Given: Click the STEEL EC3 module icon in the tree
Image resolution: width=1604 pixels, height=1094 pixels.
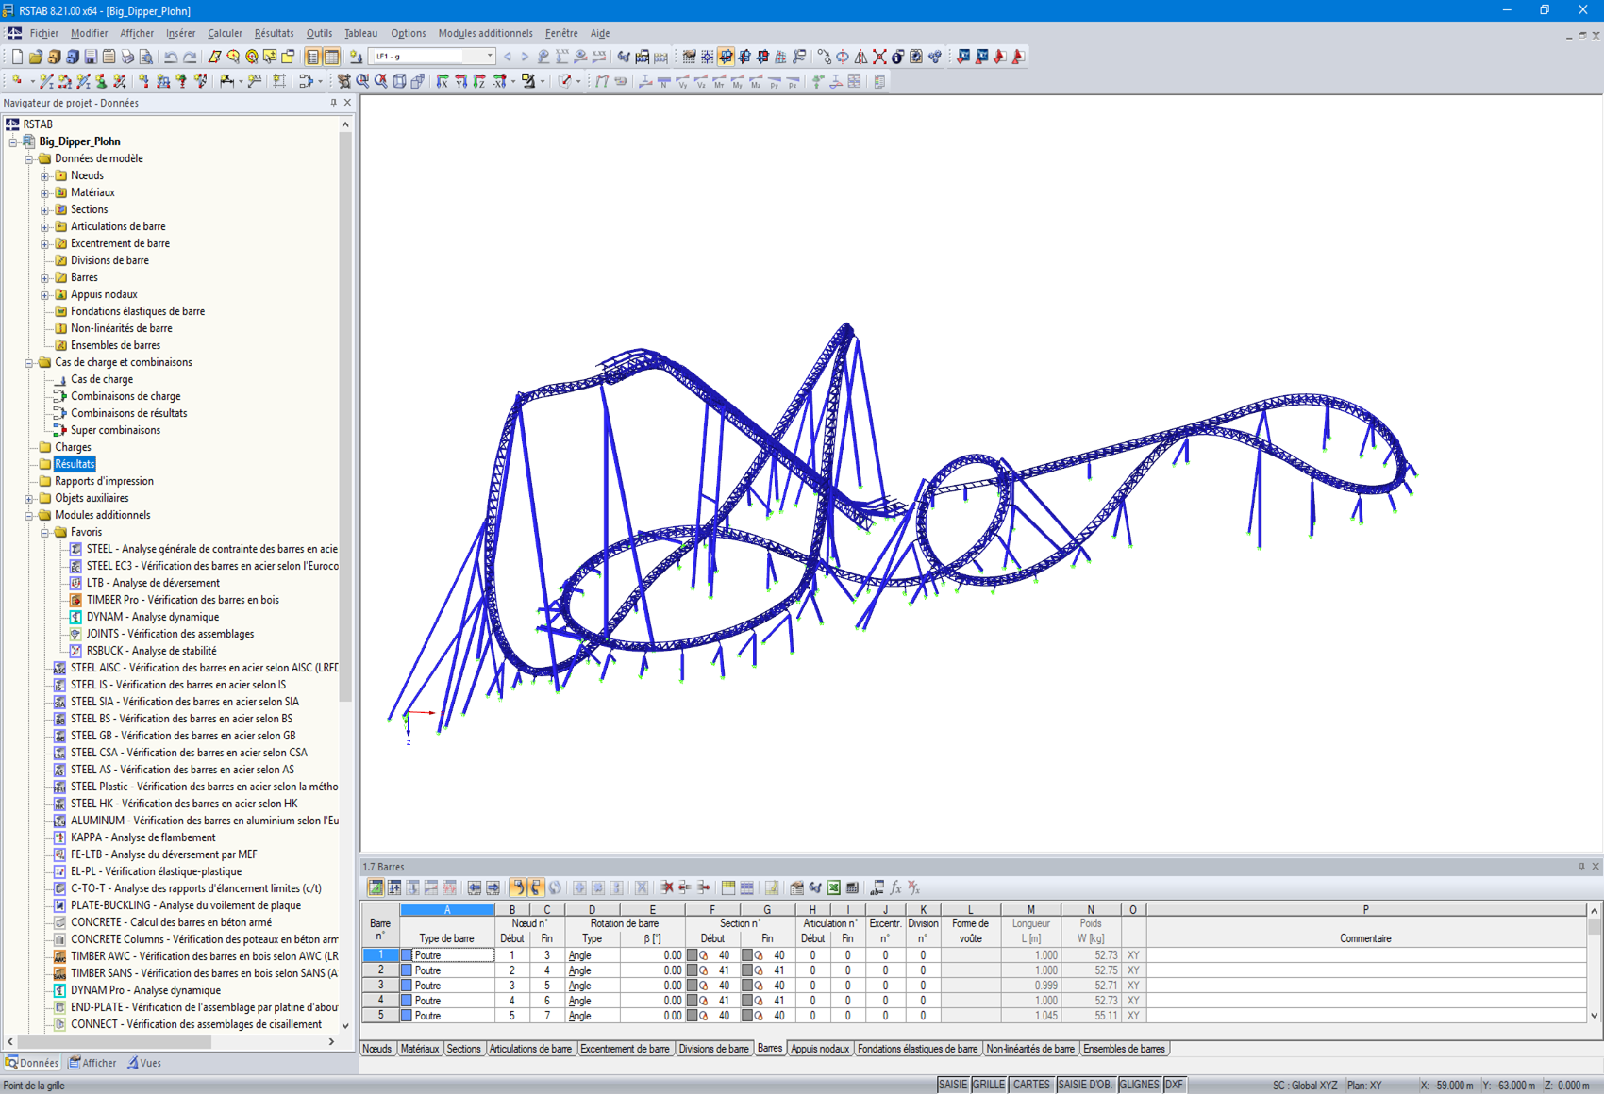Looking at the screenshot, I should coord(75,566).
